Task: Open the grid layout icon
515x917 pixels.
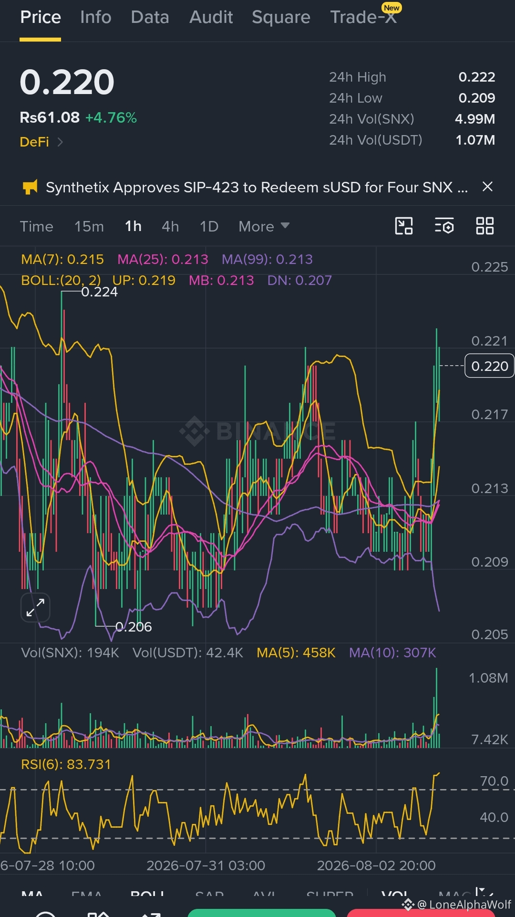Action: pos(485,226)
